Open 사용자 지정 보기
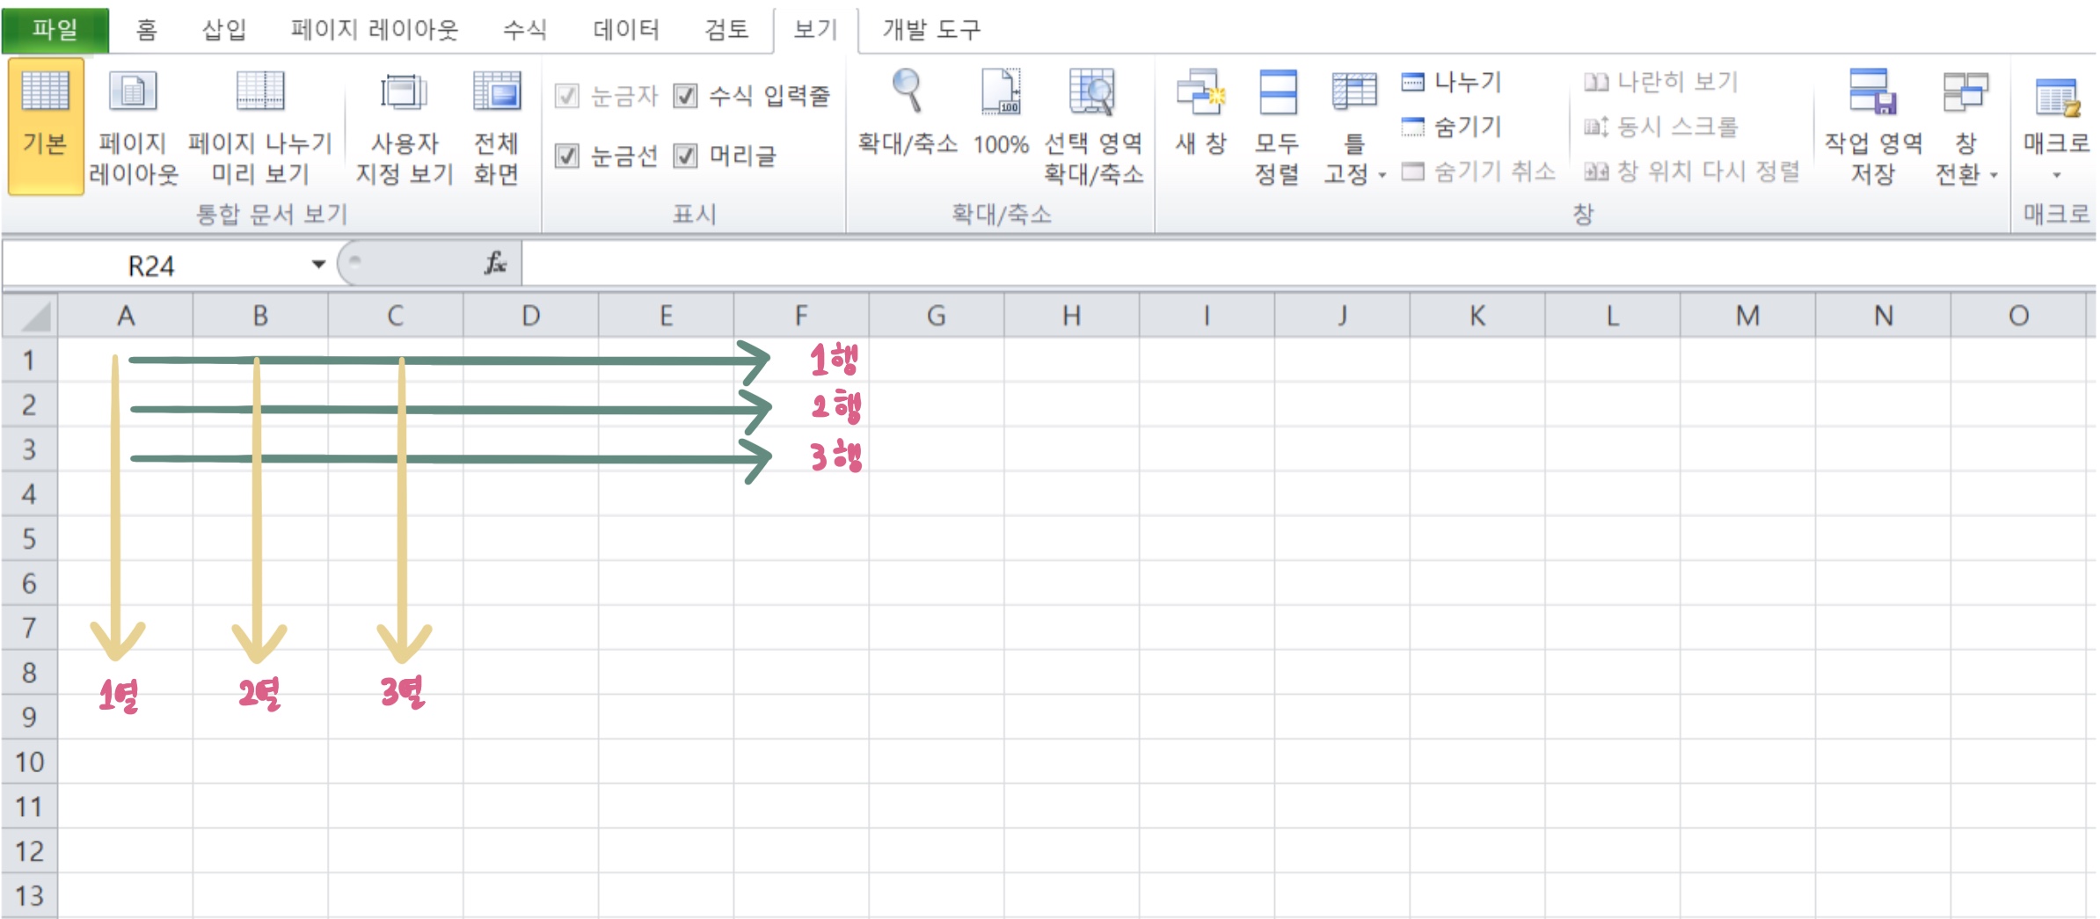2100x919 pixels. (404, 126)
